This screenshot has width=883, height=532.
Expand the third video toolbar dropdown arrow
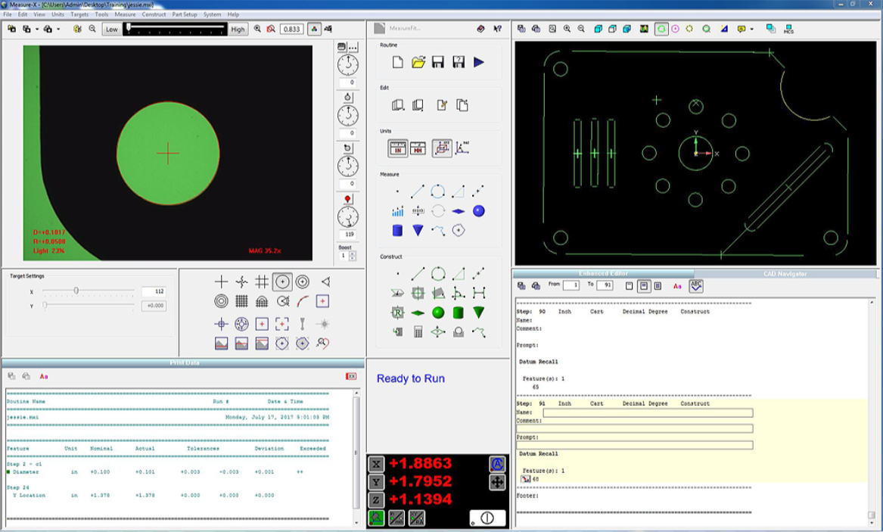(x=58, y=30)
